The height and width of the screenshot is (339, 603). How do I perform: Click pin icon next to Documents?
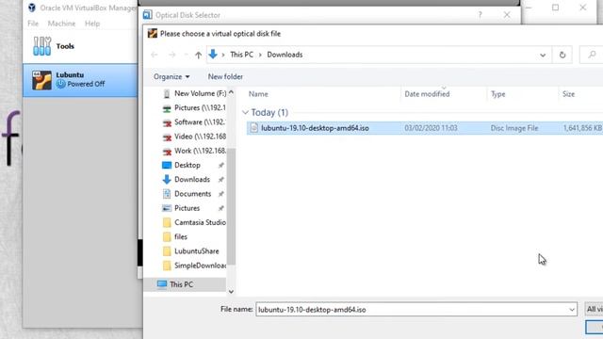click(x=220, y=194)
